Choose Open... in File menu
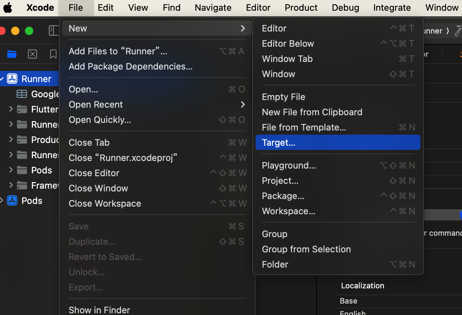 click(157, 89)
